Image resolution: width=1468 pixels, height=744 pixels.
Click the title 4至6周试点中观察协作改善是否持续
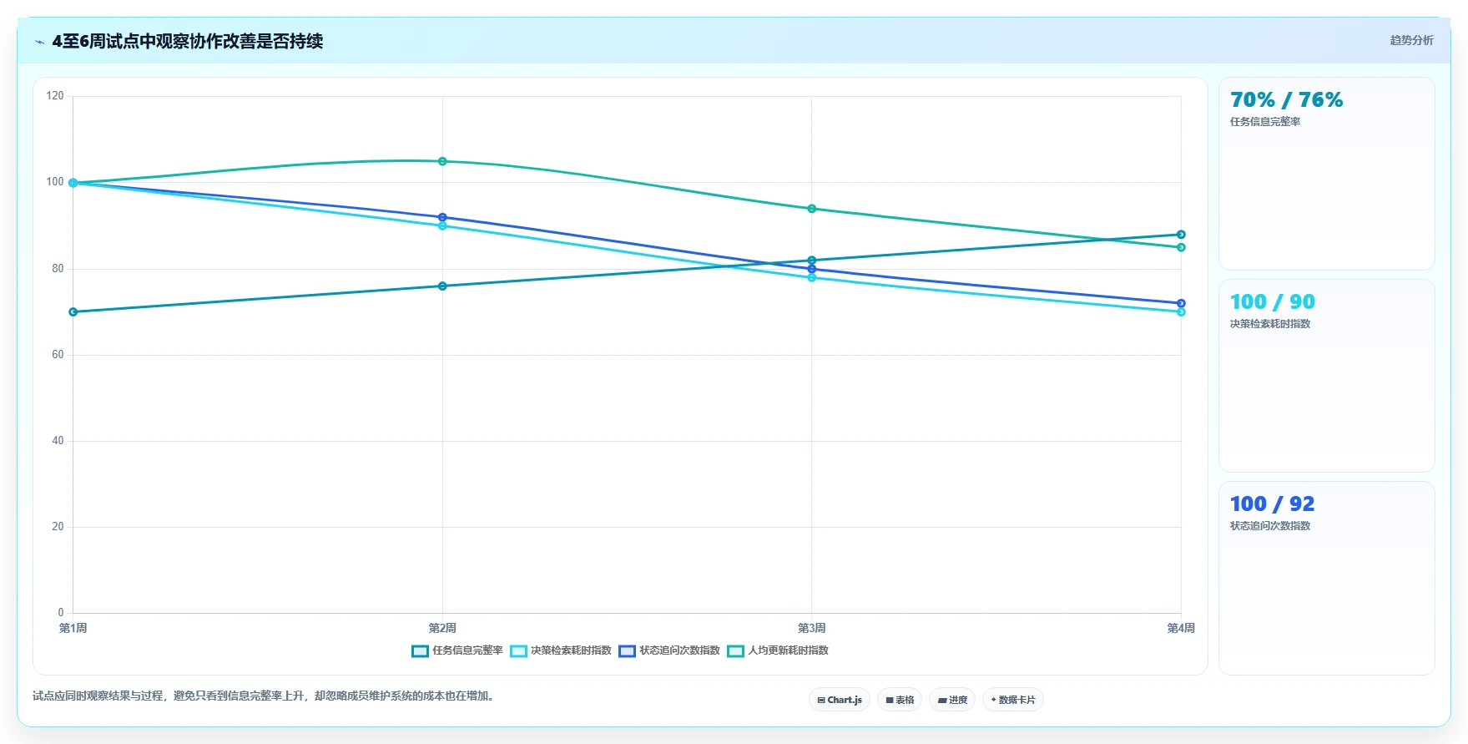(x=188, y=41)
